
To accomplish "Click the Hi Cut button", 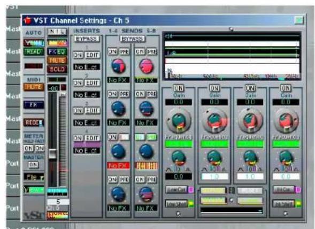I will [283, 189].
